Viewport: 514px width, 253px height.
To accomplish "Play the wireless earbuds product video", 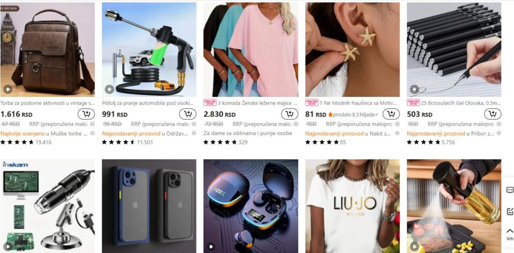I will click(x=211, y=247).
